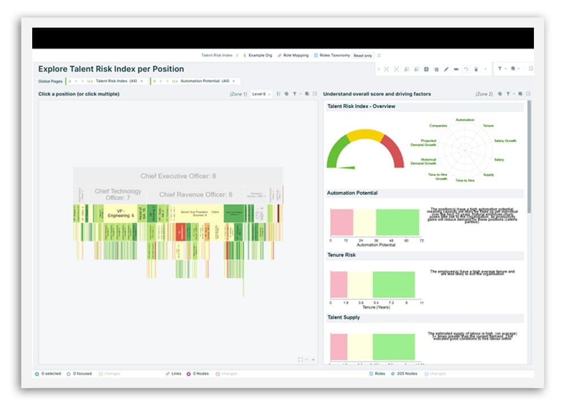Select the Chief Revenue Officer position block
The image size is (565, 409).
click(x=195, y=195)
